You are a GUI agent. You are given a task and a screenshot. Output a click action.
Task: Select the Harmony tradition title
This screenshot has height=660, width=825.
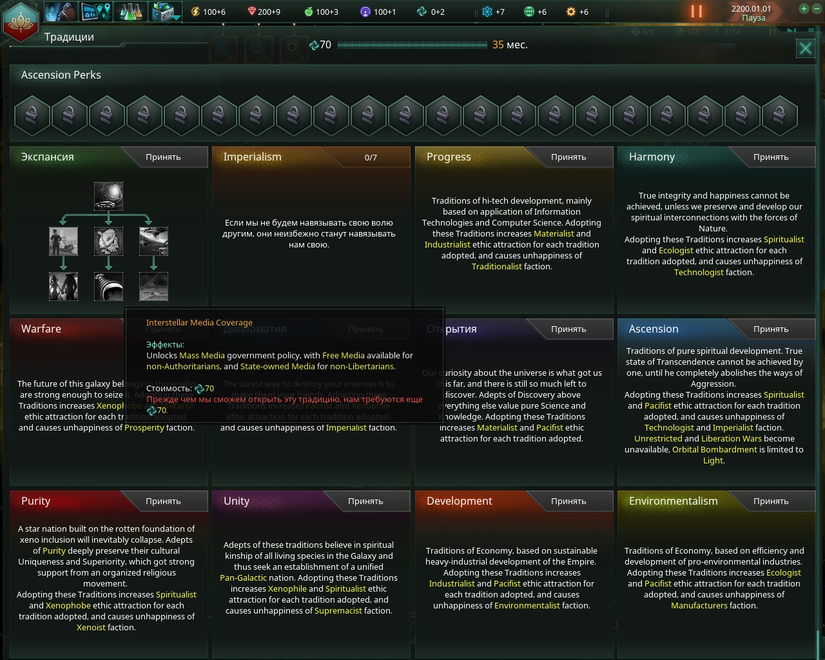coord(652,157)
